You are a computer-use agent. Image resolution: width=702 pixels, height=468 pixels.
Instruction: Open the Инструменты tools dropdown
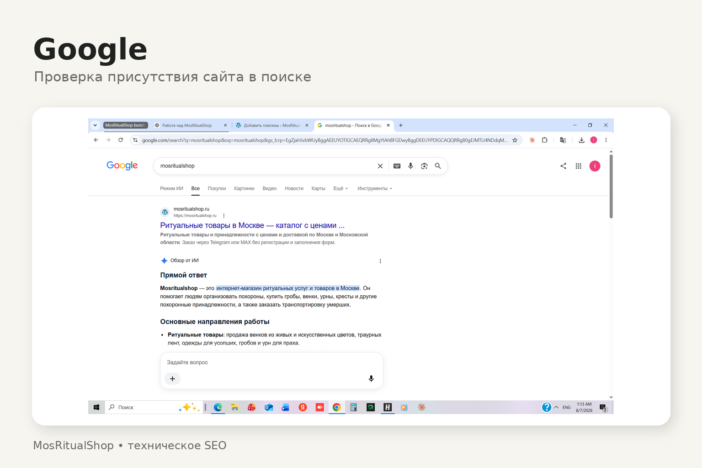point(375,188)
